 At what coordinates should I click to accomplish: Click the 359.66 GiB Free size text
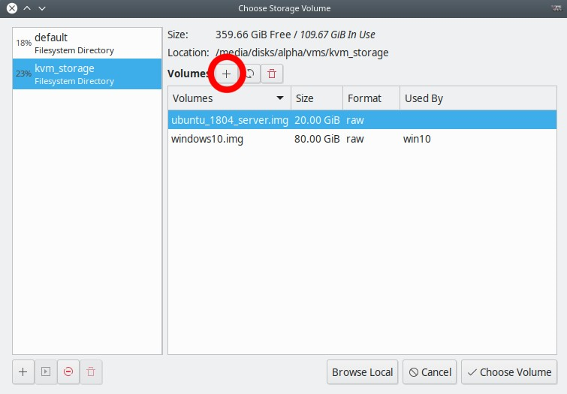click(x=253, y=35)
